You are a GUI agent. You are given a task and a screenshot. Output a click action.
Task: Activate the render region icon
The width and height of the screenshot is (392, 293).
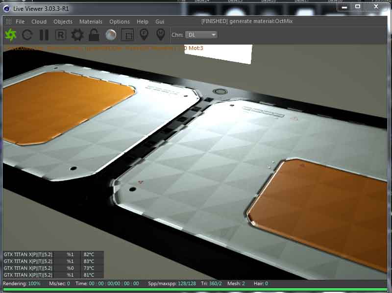point(127,35)
